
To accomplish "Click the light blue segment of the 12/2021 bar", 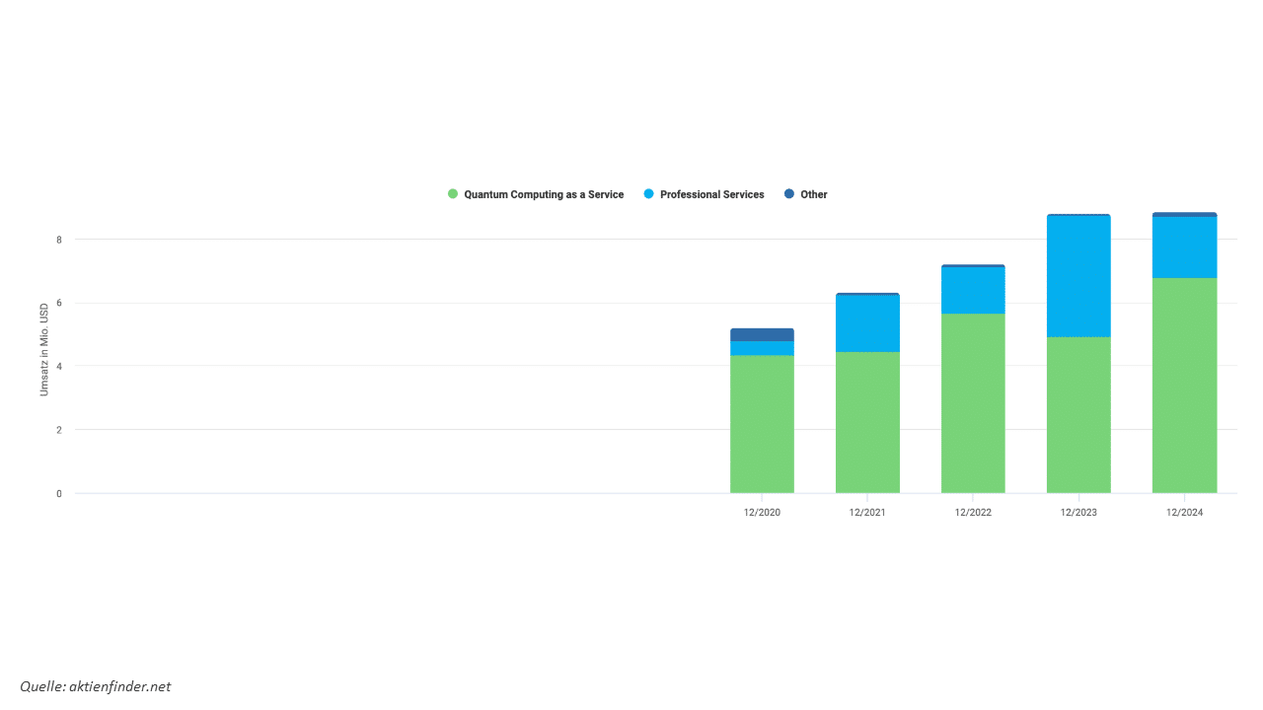I will coord(867,323).
